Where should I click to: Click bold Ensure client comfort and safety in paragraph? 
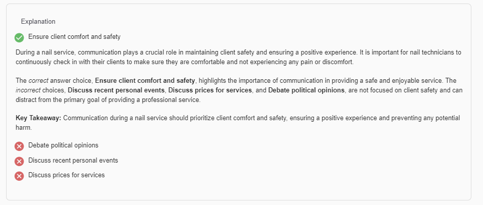pos(145,81)
